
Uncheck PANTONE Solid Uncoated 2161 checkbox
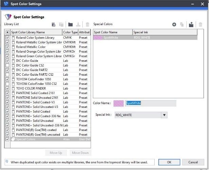click(x=7, y=98)
